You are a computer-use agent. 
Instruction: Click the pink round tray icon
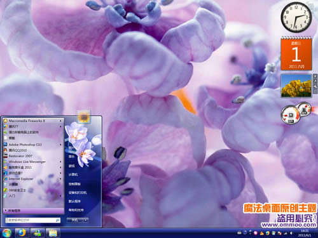(x=256, y=233)
